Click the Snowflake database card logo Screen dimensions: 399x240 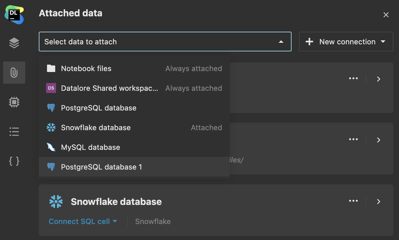tap(56, 202)
